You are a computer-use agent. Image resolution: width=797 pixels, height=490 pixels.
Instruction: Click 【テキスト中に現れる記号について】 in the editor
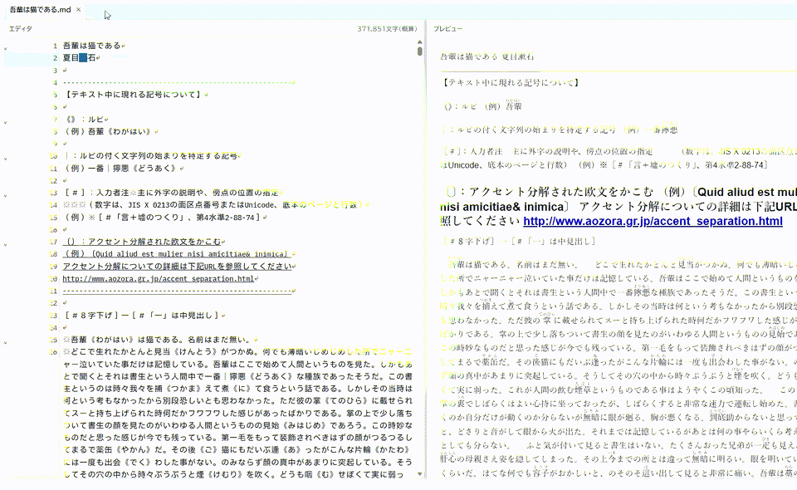pos(133,95)
